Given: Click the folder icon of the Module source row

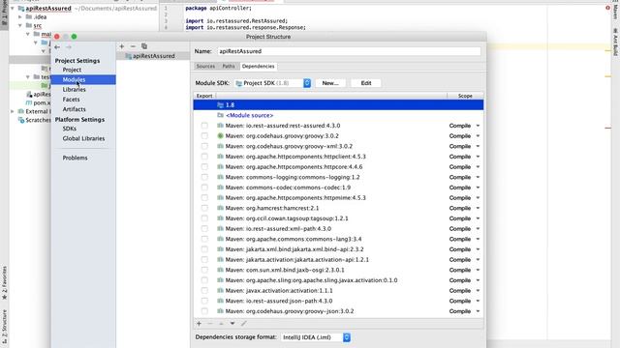Looking at the screenshot, I should click(220, 115).
